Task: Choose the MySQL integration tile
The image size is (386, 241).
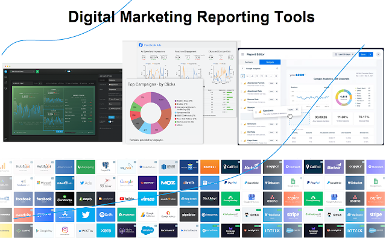Action: 127,167
